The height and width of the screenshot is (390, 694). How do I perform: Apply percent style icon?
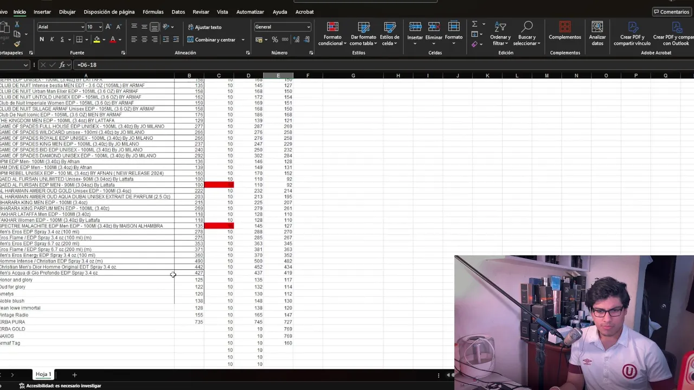[x=275, y=40]
